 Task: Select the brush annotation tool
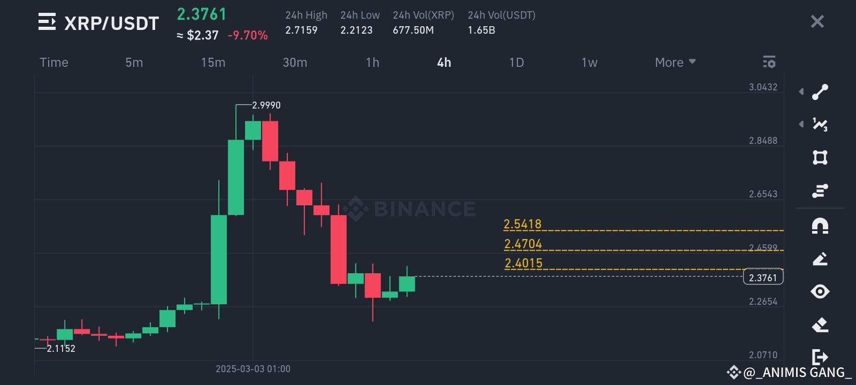[x=821, y=260]
